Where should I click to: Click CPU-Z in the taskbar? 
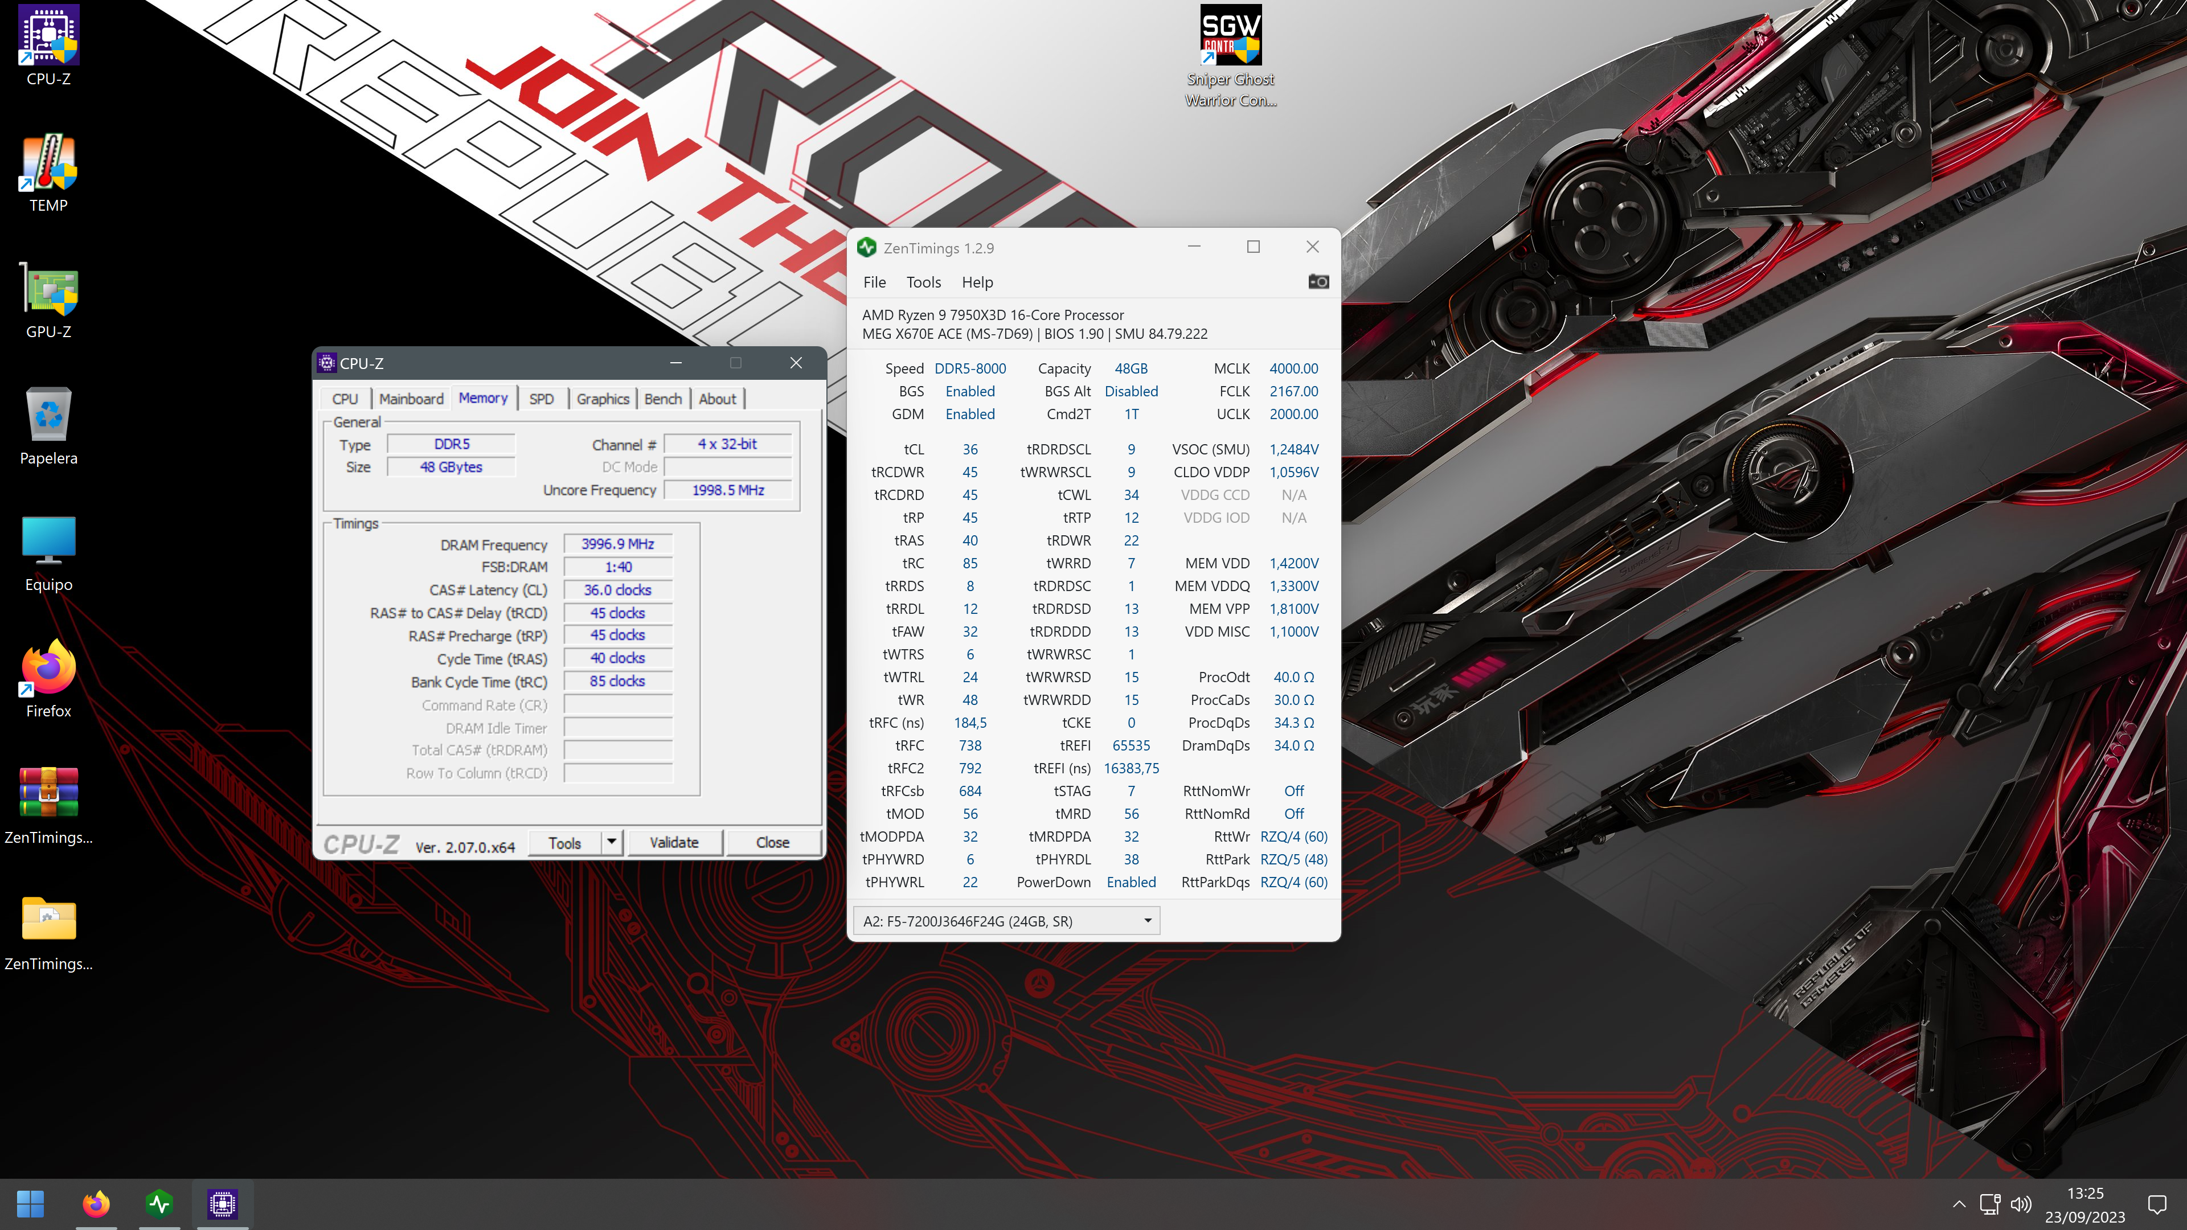point(223,1204)
